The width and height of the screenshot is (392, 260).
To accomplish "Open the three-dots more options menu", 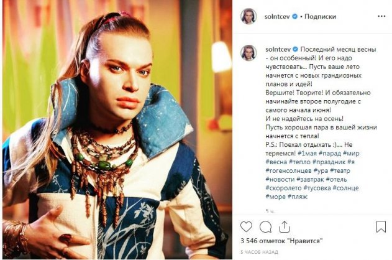I will point(381,16).
